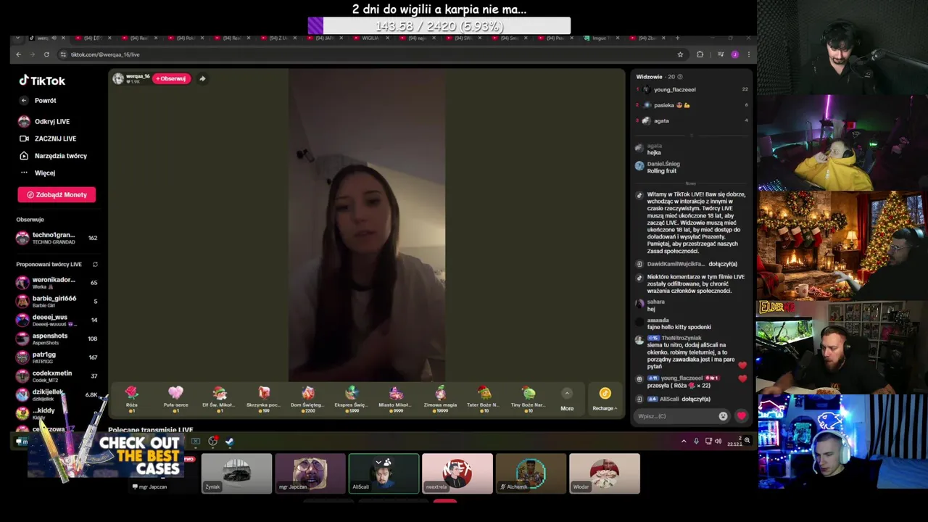Send the Pufa-serce gift

(175, 399)
